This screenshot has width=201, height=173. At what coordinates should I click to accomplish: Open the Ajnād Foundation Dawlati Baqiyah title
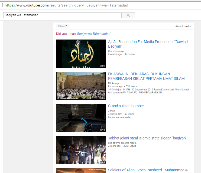click(148, 44)
